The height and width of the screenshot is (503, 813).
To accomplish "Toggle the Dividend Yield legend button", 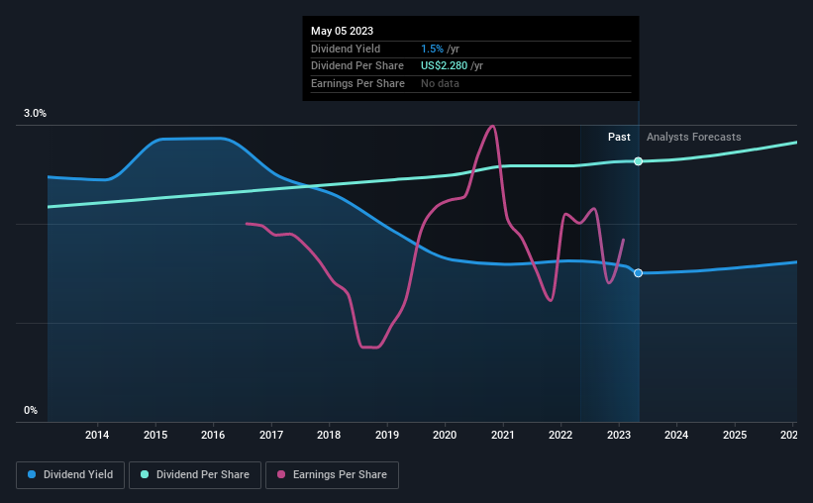I will click(70, 475).
